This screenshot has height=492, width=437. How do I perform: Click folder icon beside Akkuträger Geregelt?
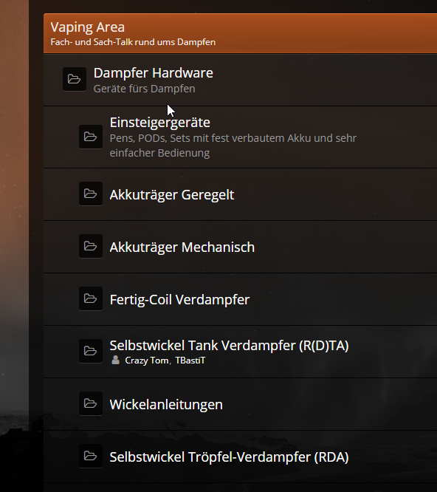pos(91,194)
